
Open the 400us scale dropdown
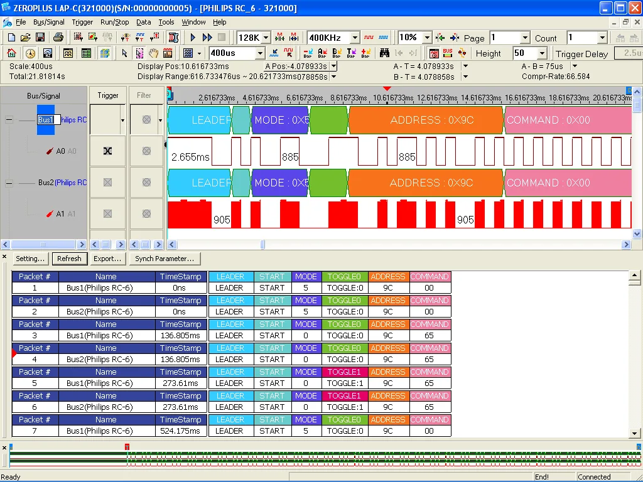click(260, 53)
